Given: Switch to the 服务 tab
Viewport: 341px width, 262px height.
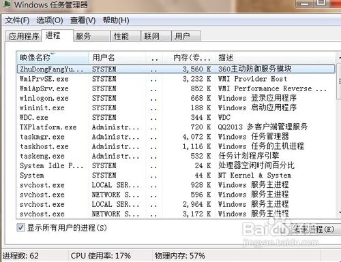Looking at the screenshot, I should coord(92,36).
